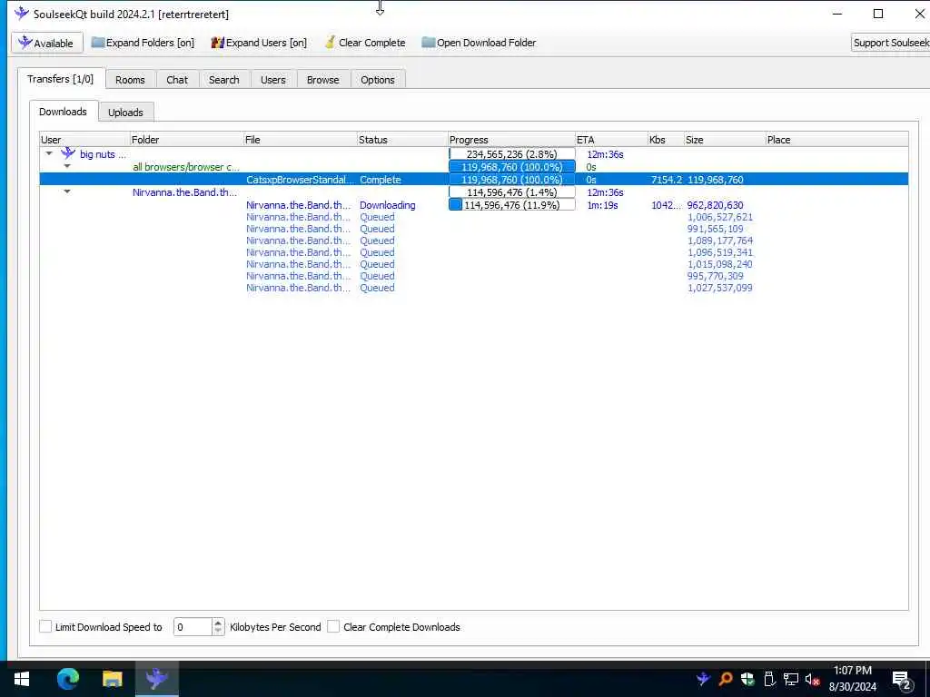
Task: Select queued file sized 991,565,109
Action: point(474,229)
